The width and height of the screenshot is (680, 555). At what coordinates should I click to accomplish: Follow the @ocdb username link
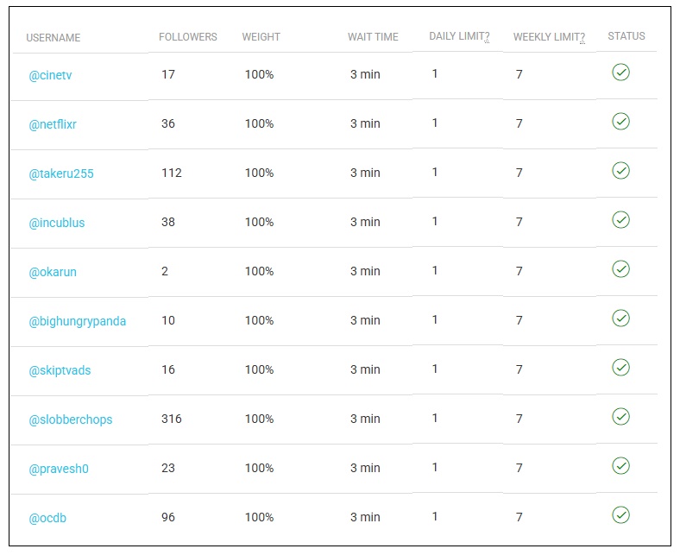(47, 518)
